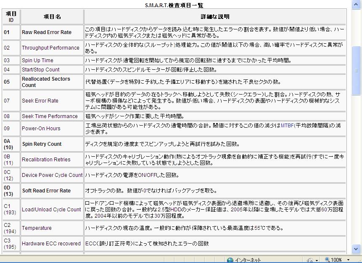The image size is (362, 263).
Task: Click the ON/OFF power cycle description
Action: point(132,175)
